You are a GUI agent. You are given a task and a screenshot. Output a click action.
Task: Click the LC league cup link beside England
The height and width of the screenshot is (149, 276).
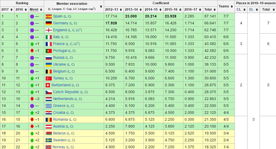tap(78, 30)
